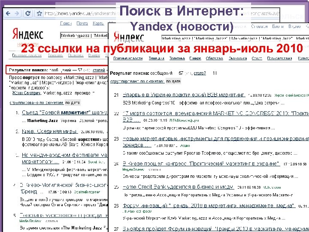Open Видео link in front window
The image size is (309, 232).
[294, 27]
